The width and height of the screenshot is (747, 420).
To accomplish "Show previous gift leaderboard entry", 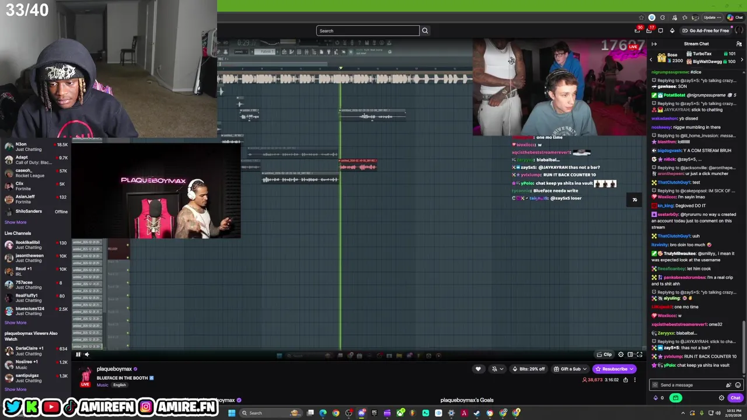I will (651, 60).
